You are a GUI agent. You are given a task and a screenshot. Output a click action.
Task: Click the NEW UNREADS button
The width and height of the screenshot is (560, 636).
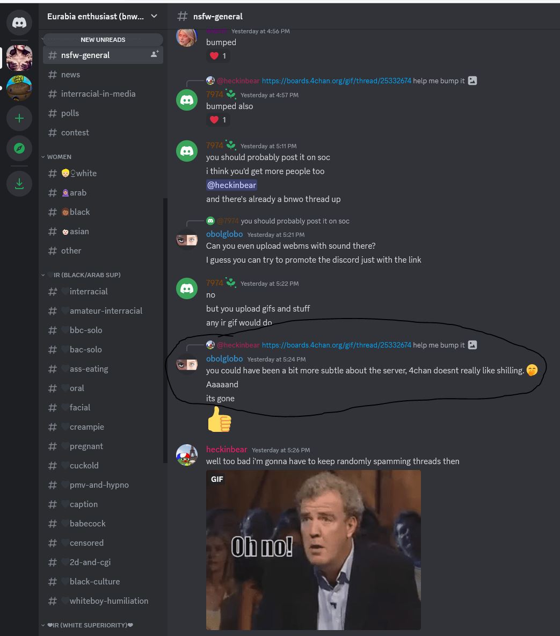[x=103, y=40]
